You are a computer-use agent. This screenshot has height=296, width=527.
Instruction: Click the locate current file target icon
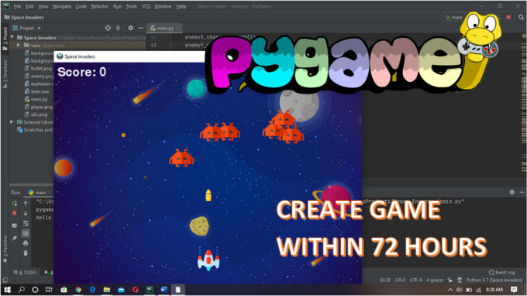108,28
